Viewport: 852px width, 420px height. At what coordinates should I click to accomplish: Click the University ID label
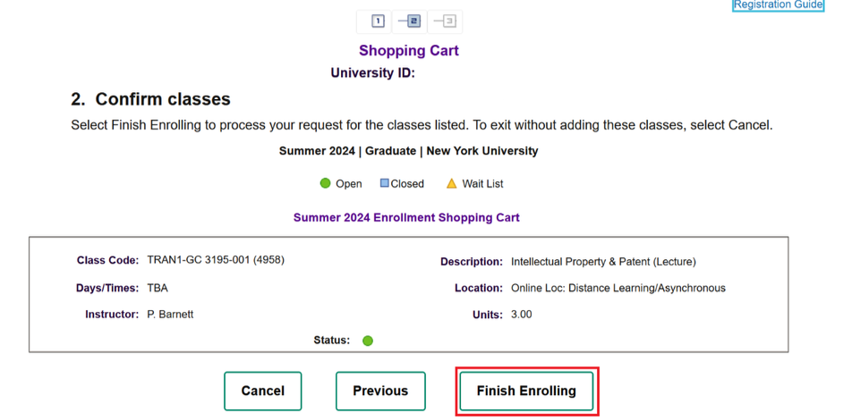click(x=372, y=72)
